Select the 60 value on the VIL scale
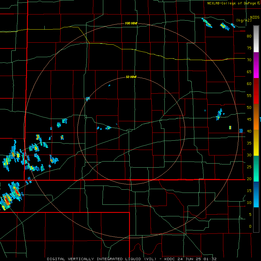The image size is (261, 261). (x=249, y=84)
